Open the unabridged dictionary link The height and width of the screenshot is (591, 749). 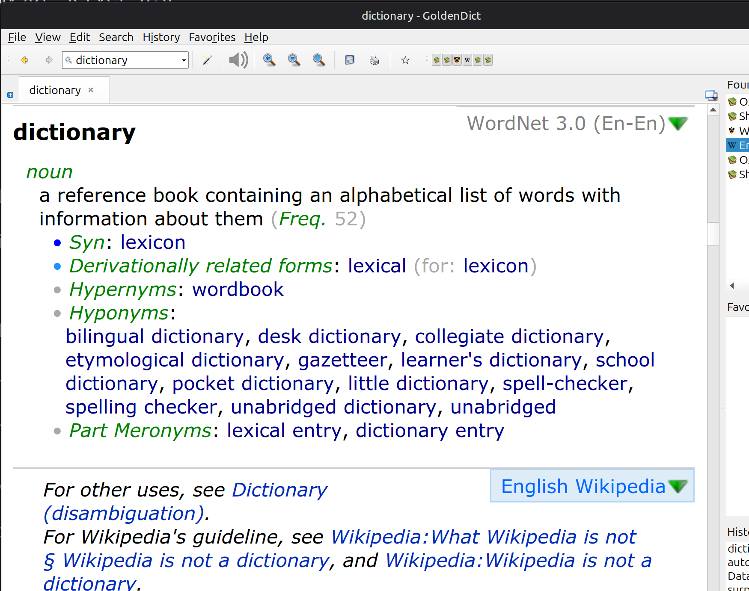[x=333, y=407]
